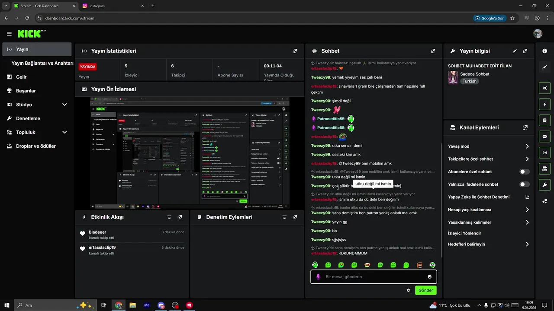This screenshot has width=554, height=311.
Task: Toggle the wrench stream info icon in right rail
Action: [x=544, y=185]
